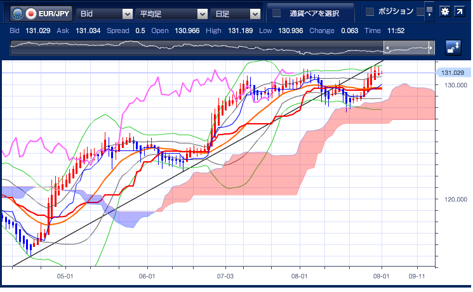Image resolution: width=473 pixels, height=292 pixels.
Task: Click the EUR/JPY currency pair button
Action: [41, 13]
